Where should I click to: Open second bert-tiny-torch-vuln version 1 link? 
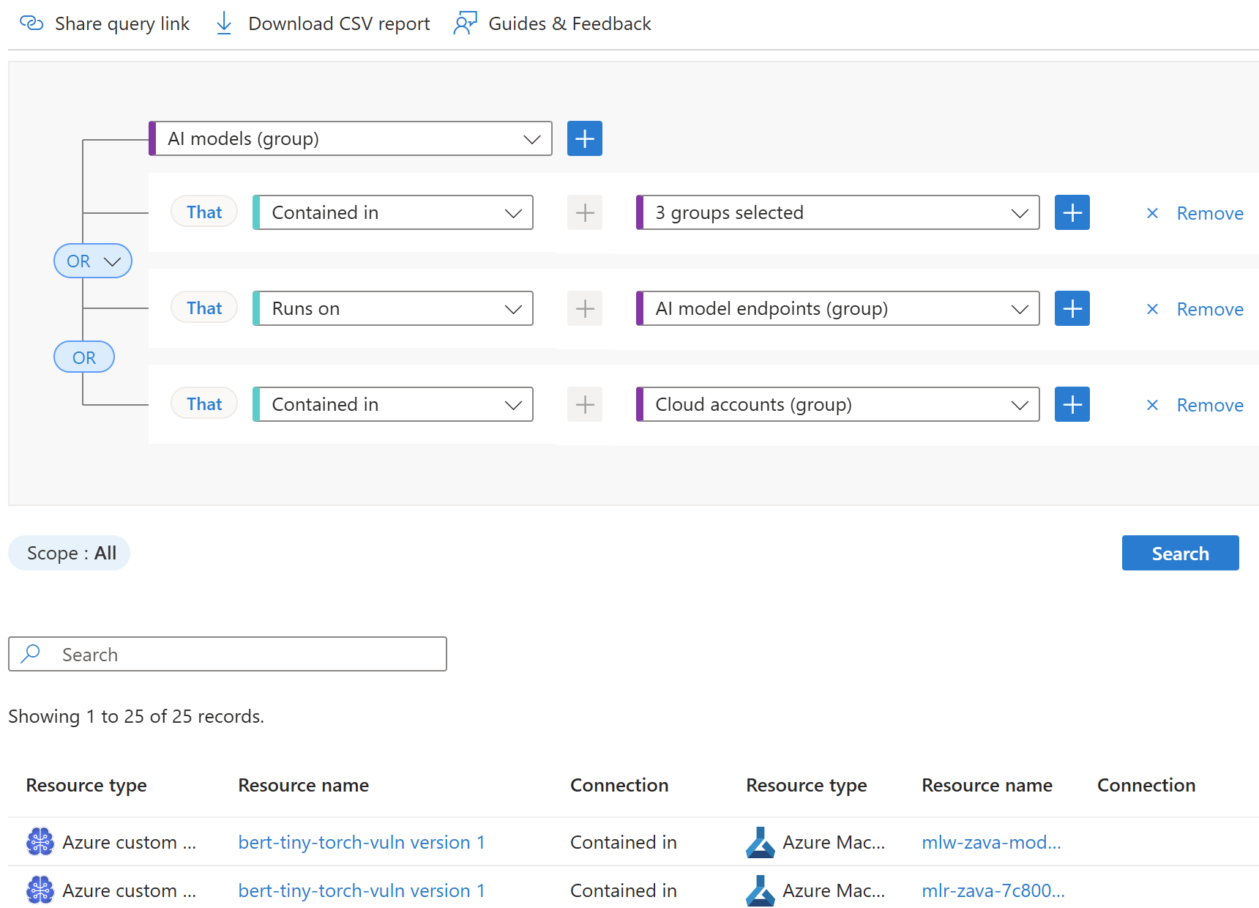pos(362,890)
